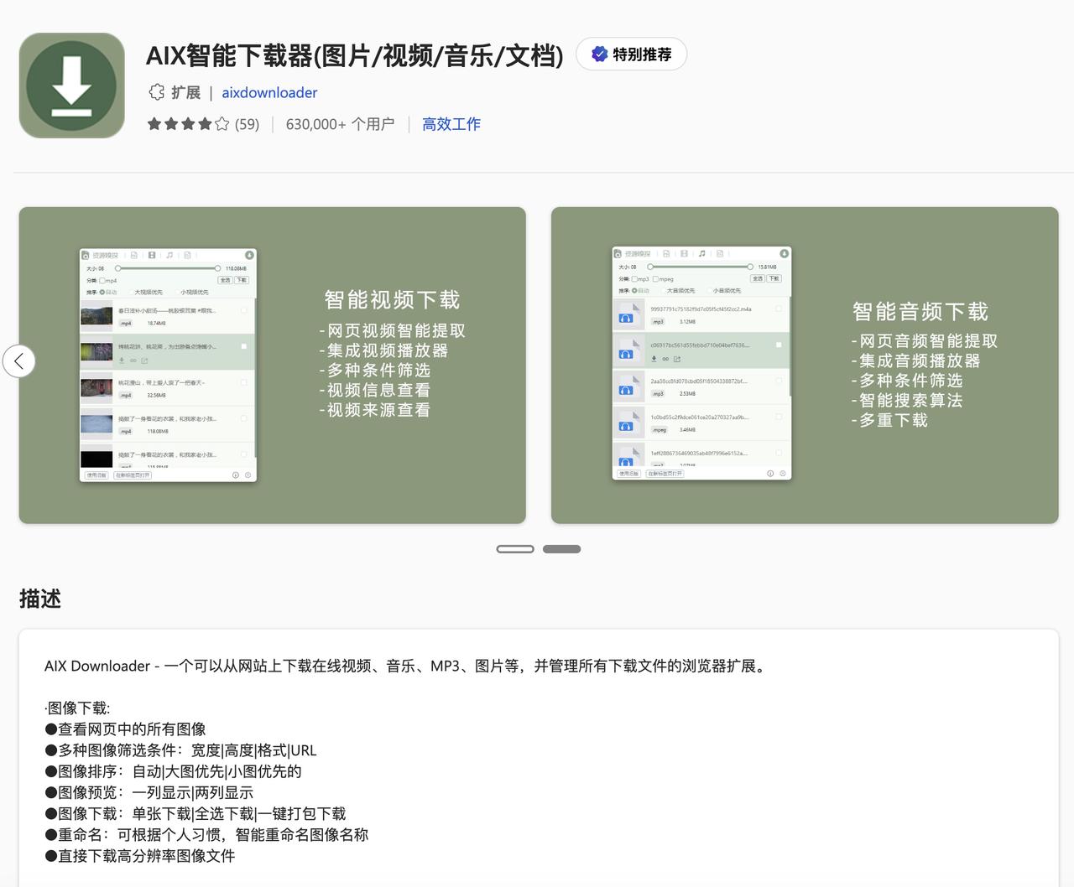Click the 特别推荐 featured badge
The image size is (1074, 887).
coord(631,54)
